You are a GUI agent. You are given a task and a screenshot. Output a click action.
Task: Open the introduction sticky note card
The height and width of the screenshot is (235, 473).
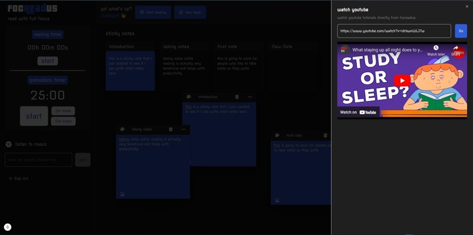click(x=130, y=66)
